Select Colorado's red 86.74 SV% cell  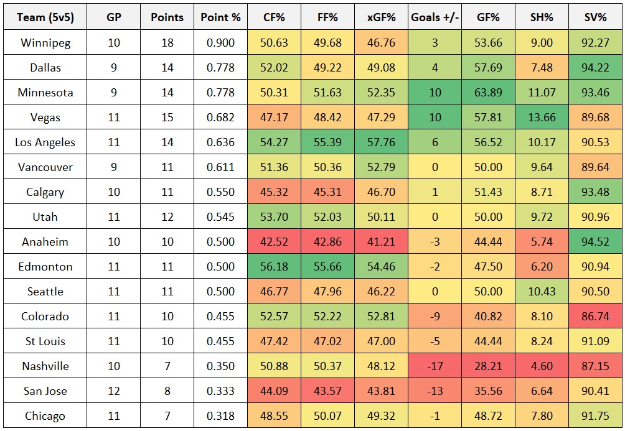(594, 317)
